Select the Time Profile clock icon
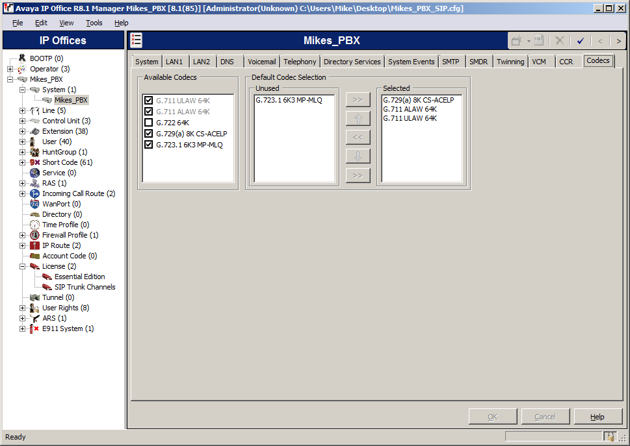 [x=35, y=225]
